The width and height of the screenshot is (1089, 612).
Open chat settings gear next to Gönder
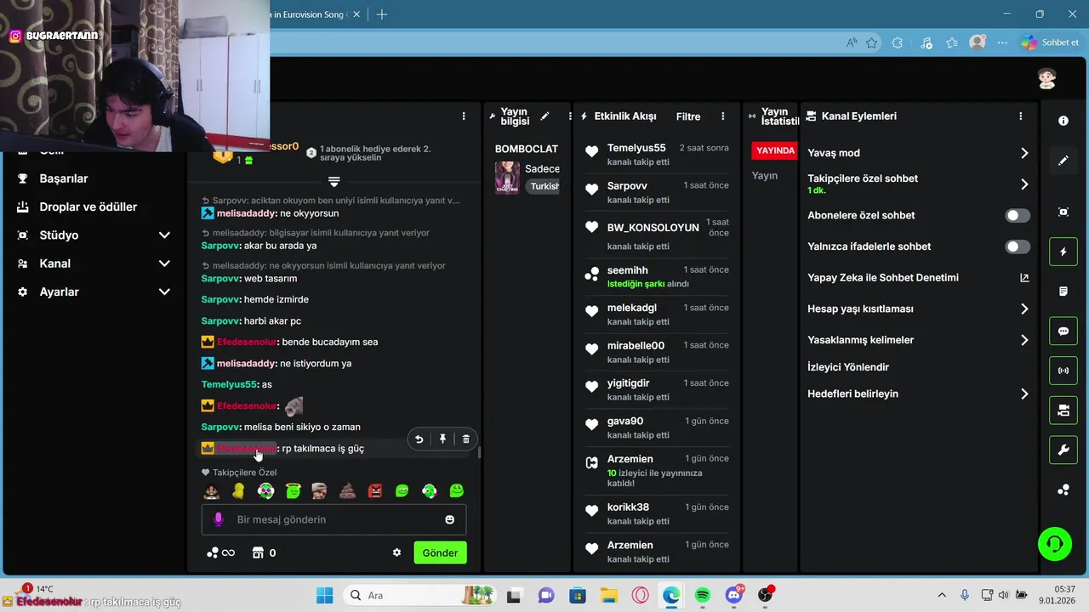[x=396, y=552]
